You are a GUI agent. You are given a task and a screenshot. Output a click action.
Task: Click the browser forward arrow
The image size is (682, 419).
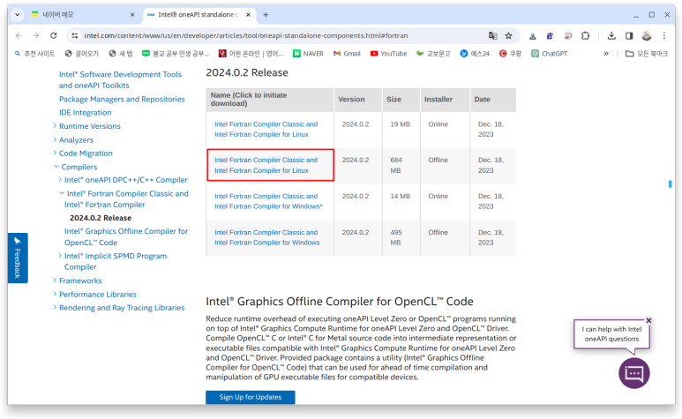click(x=35, y=35)
